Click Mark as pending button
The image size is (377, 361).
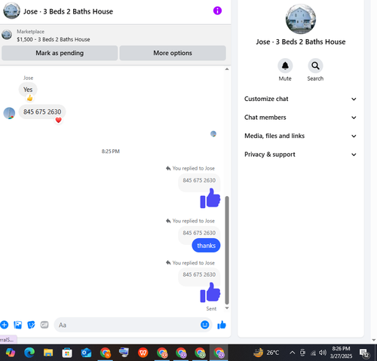pos(60,53)
